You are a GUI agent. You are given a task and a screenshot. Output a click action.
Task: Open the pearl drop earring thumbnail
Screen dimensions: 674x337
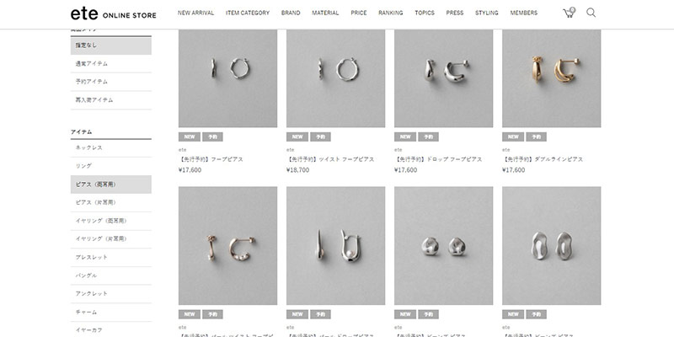pos(335,246)
